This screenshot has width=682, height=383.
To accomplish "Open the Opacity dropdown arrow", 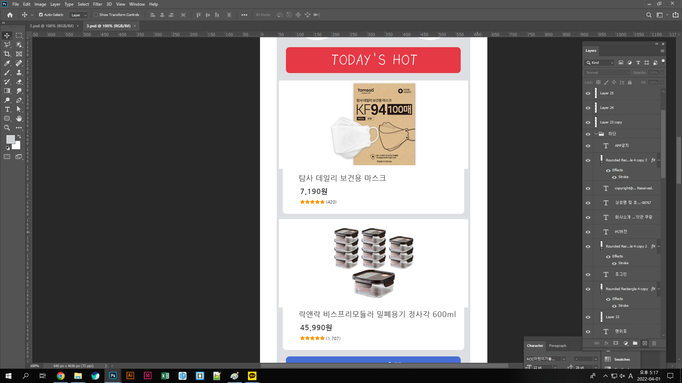I will click(662, 73).
